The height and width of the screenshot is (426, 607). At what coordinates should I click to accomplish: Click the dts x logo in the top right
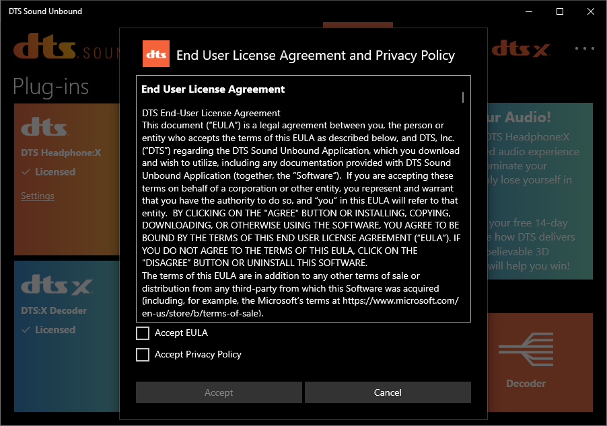tap(521, 48)
